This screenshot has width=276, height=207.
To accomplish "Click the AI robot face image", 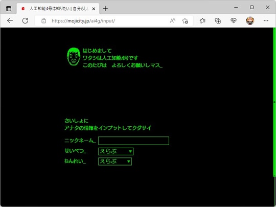I will [74, 57].
